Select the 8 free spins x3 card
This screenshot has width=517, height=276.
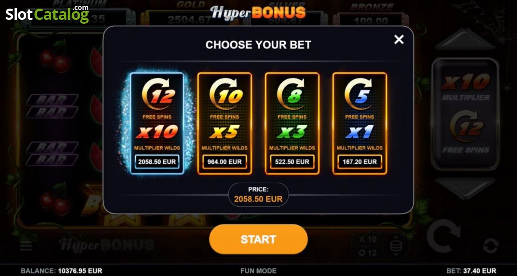[x=292, y=123]
